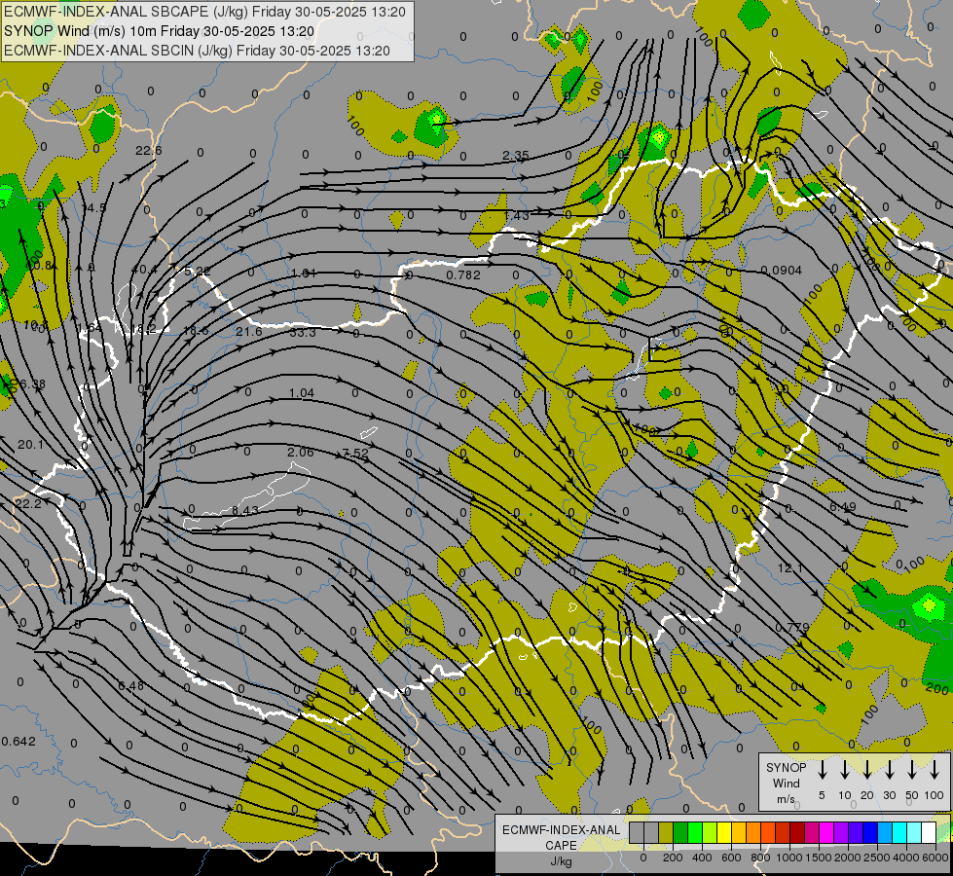Click the 2000 tick on CAPE scale
This screenshot has height=876, width=953.
pos(848,858)
